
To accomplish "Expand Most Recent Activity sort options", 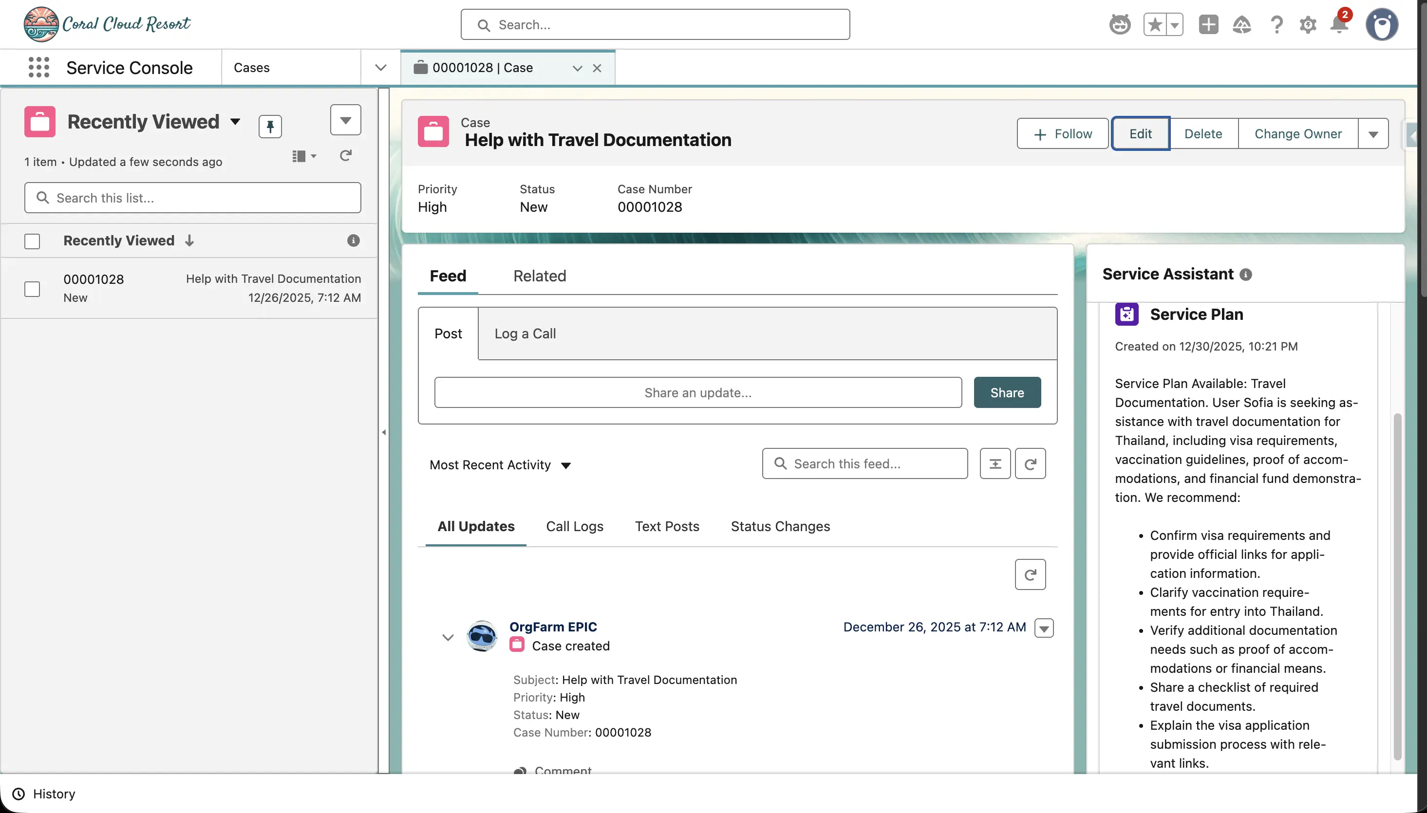I will point(566,465).
